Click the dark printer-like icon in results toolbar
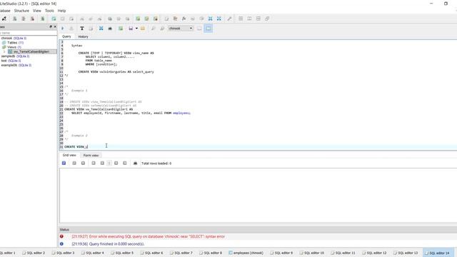457x257 pixels. pos(135,163)
